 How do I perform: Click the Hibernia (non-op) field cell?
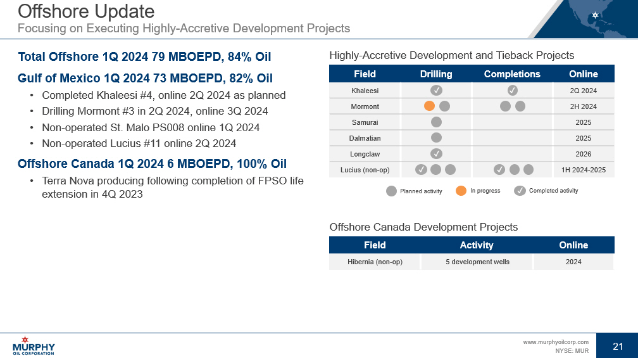(x=375, y=262)
